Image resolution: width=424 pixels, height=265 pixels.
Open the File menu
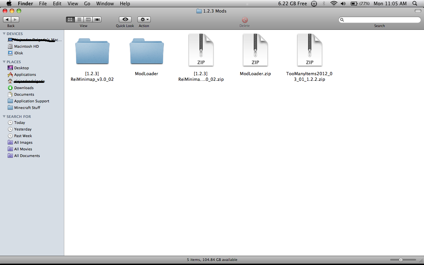tap(43, 4)
